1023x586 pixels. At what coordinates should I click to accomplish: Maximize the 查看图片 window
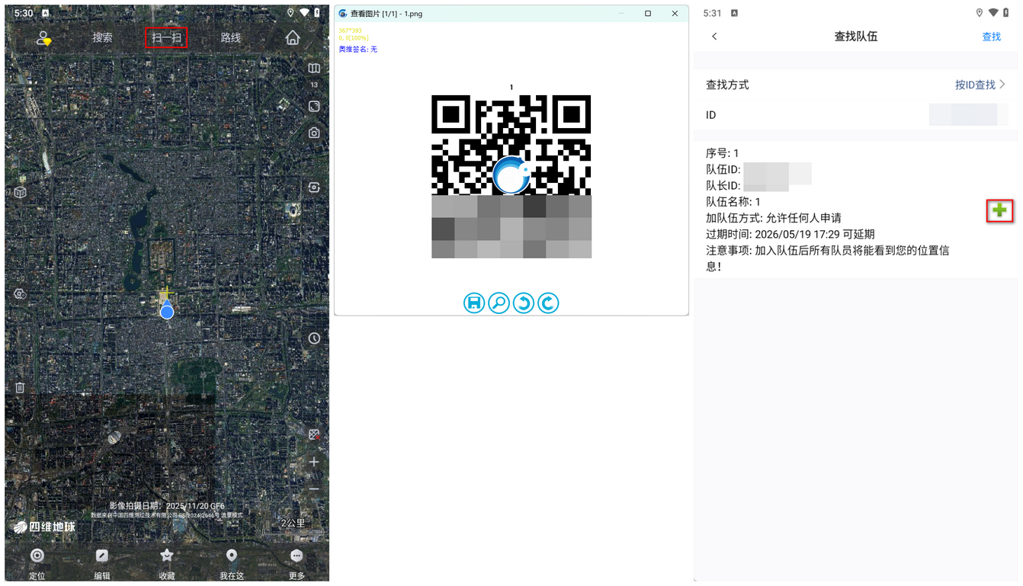pos(648,14)
